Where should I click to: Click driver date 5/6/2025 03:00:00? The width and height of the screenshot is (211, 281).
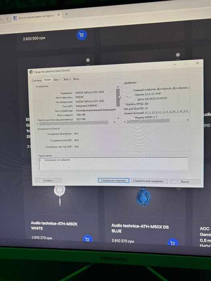coord(156,99)
